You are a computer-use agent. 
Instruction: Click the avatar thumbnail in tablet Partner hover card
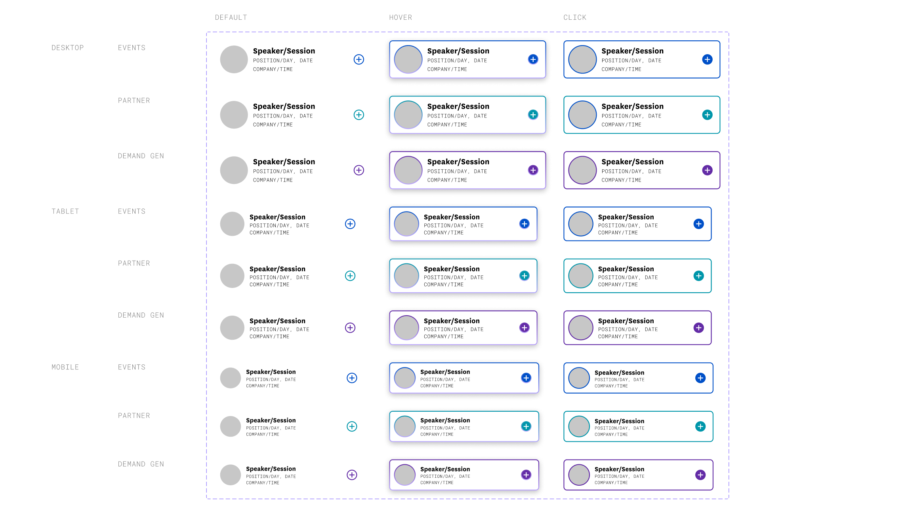click(x=406, y=276)
